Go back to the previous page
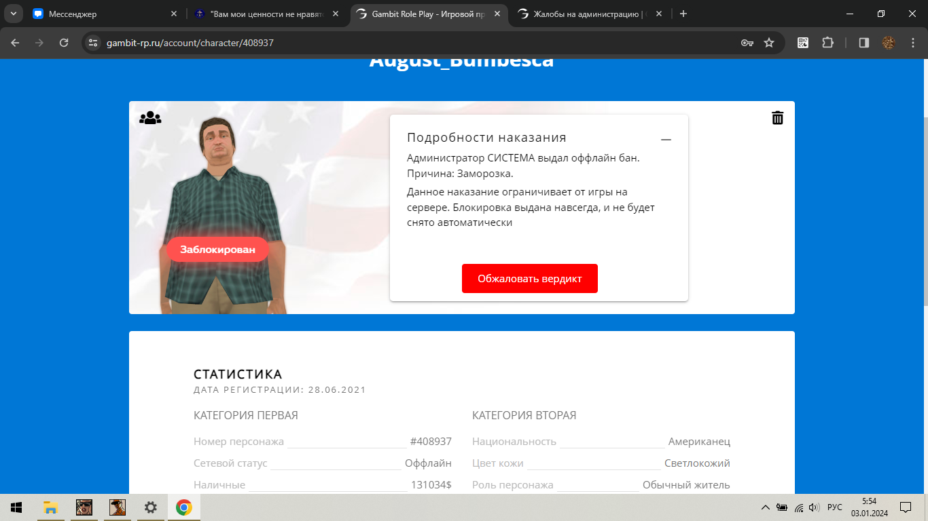This screenshot has height=521, width=928. click(x=16, y=43)
